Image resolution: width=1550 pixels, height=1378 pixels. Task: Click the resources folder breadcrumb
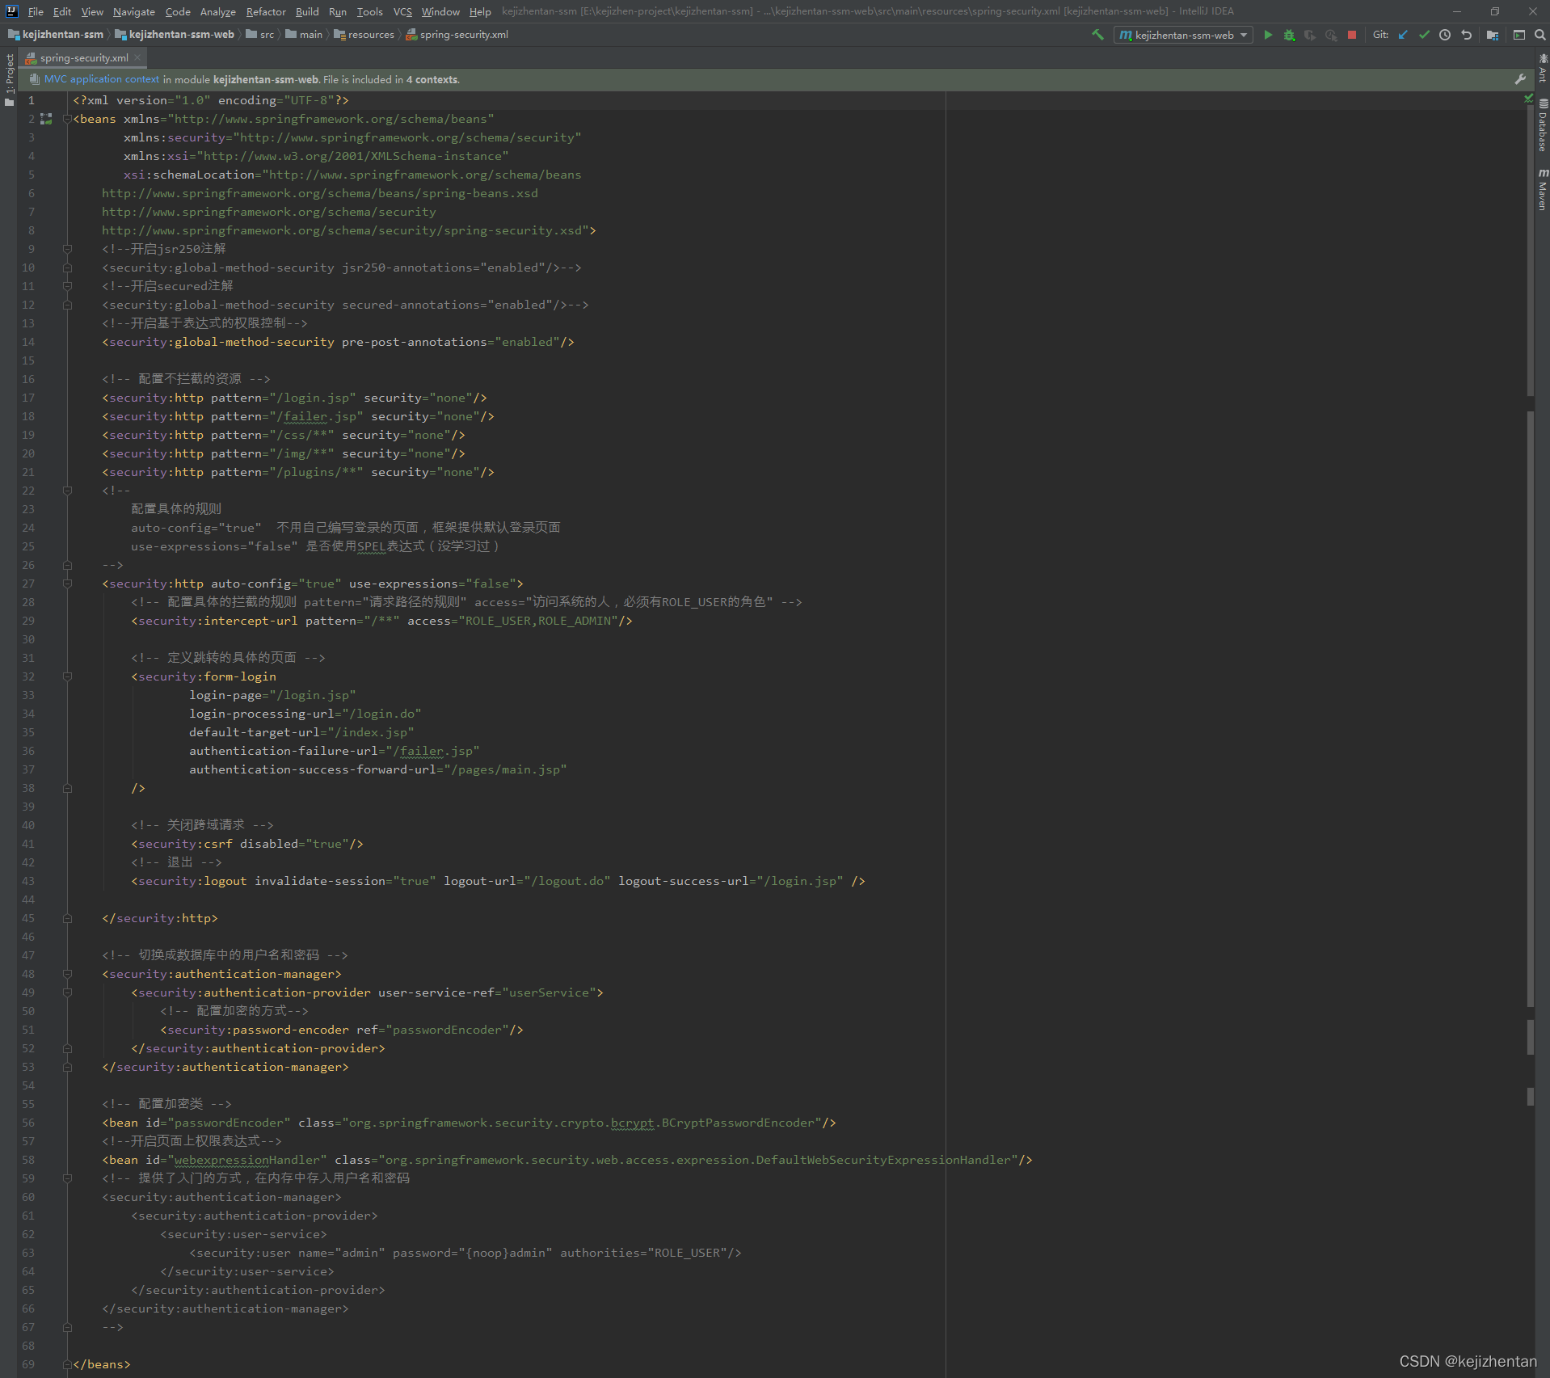click(x=364, y=35)
